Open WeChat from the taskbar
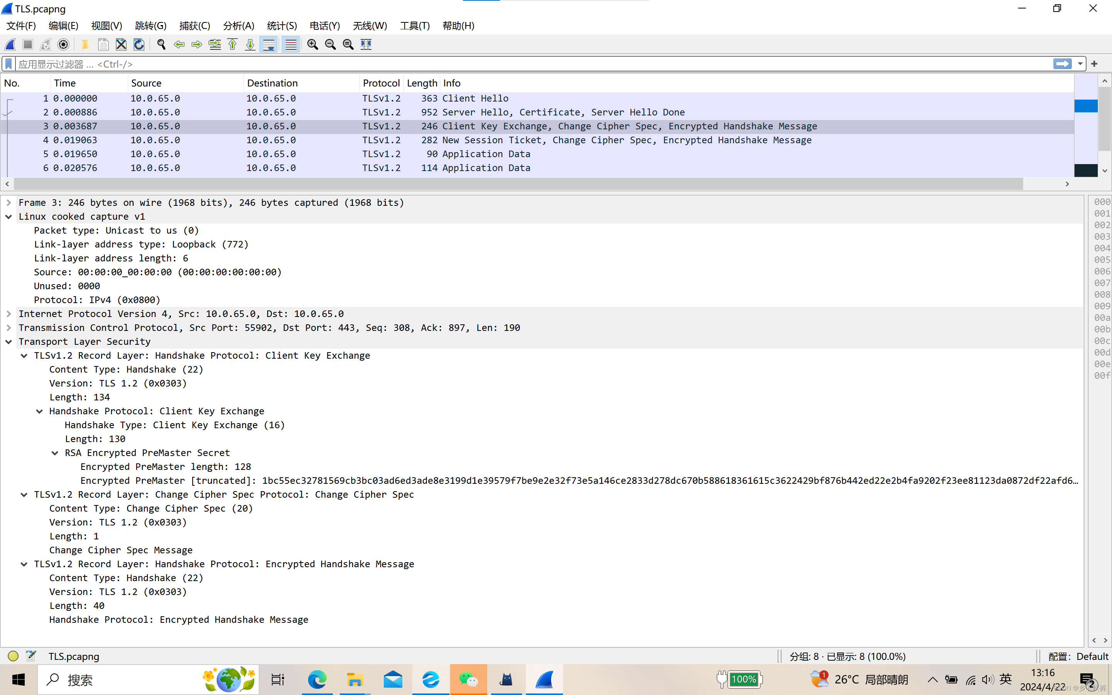Image resolution: width=1112 pixels, height=695 pixels. (x=468, y=680)
